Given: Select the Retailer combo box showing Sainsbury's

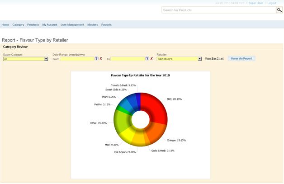Looking at the screenshot, I should [x=179, y=59].
